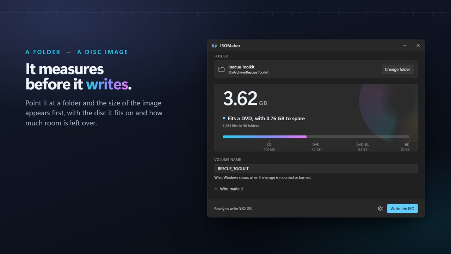This screenshot has height=254, width=451.
Task: Click the ISOMaker title text
Action: click(x=230, y=46)
